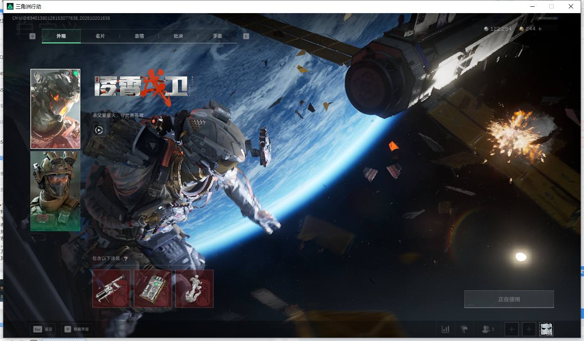
Task: Select the default soldier skin card
Action: 55,191
